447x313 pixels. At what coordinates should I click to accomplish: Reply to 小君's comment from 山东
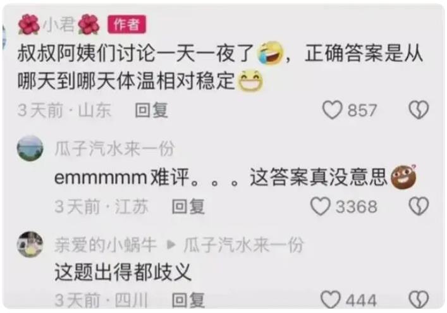pos(151,110)
